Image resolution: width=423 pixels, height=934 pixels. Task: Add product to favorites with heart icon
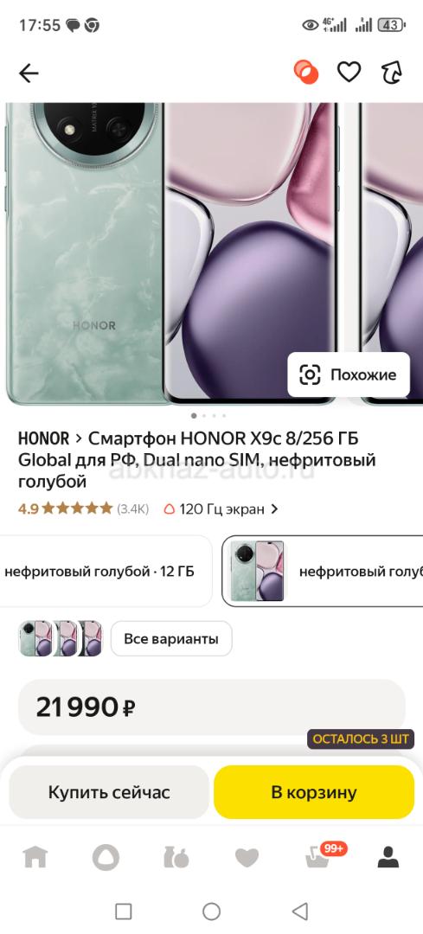[349, 73]
